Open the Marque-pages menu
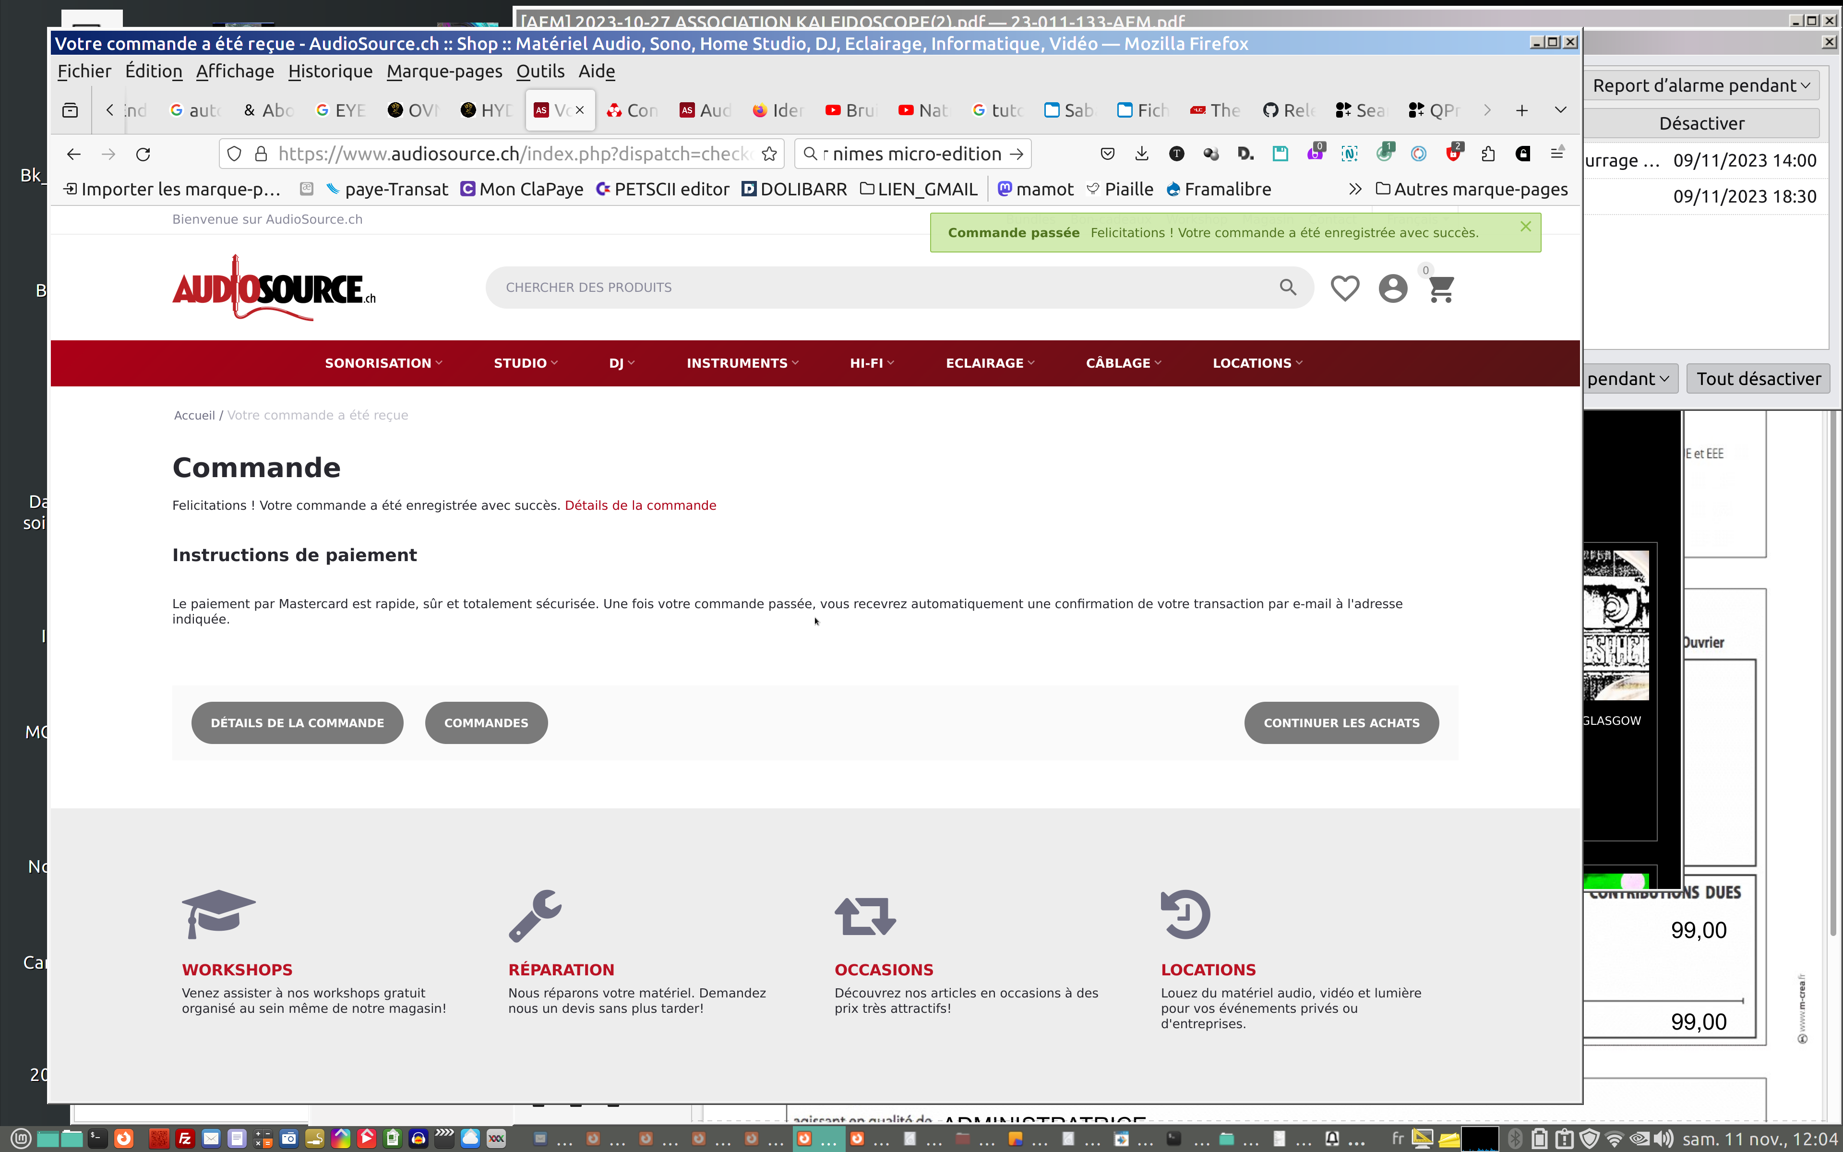 coord(444,71)
